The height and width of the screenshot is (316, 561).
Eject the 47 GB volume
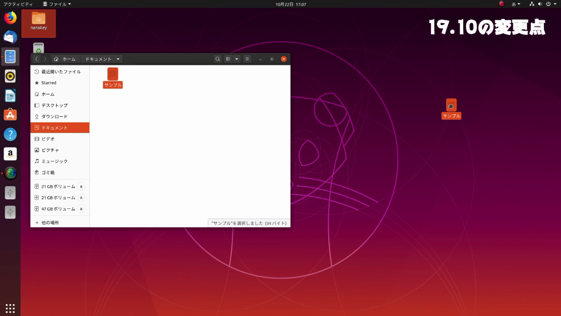click(81, 208)
